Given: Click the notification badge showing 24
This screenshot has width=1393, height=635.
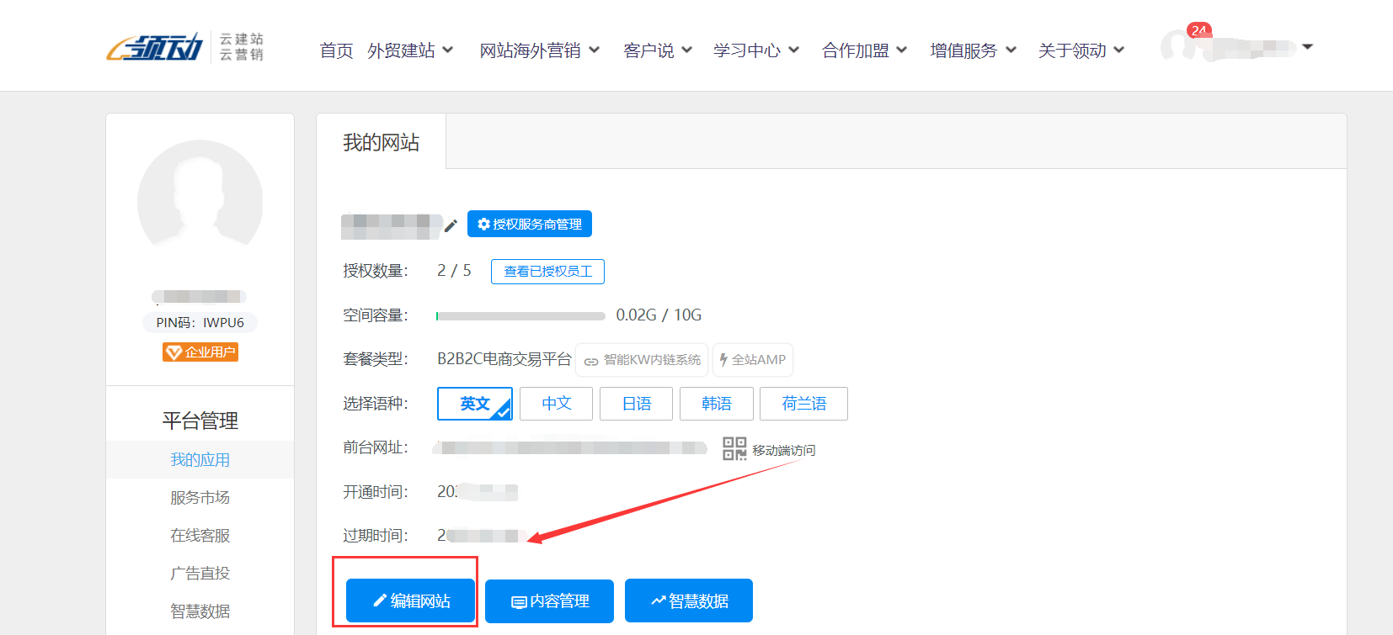Looking at the screenshot, I should (1198, 30).
